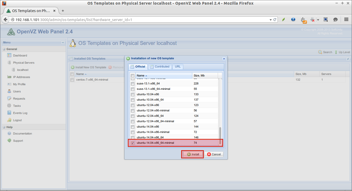Select the ubuntu-14.04-x86-minimal row text
Screen dimensions: 352x191
(x=153, y=132)
